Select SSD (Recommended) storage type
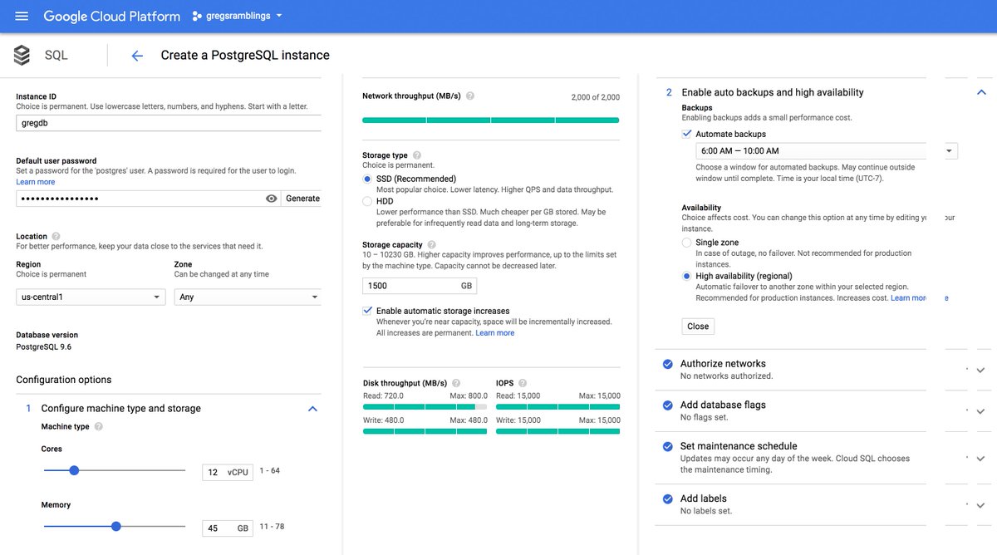Screen dimensions: 997x555 point(368,179)
